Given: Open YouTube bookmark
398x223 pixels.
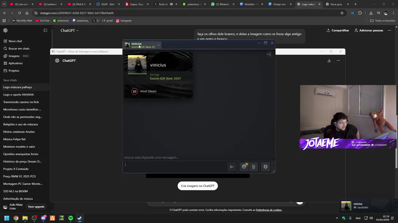Looking at the screenshot, I should coord(43,21).
